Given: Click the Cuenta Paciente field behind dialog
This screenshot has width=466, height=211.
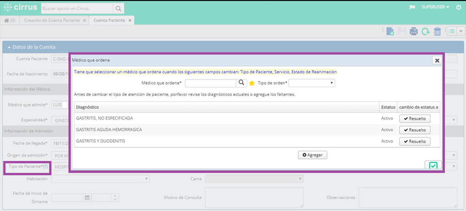Looking at the screenshot, I should (60, 59).
